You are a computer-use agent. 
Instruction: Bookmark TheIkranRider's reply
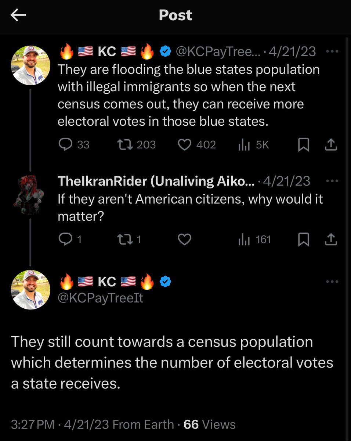coord(303,240)
